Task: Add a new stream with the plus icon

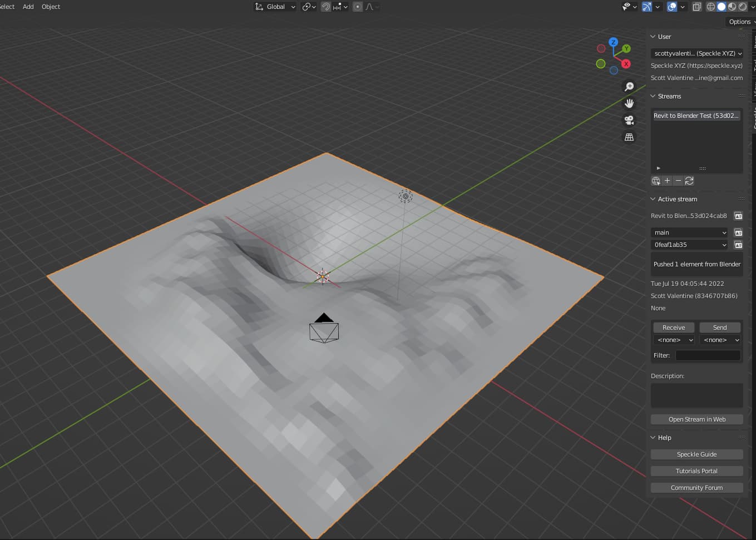Action: coord(667,181)
